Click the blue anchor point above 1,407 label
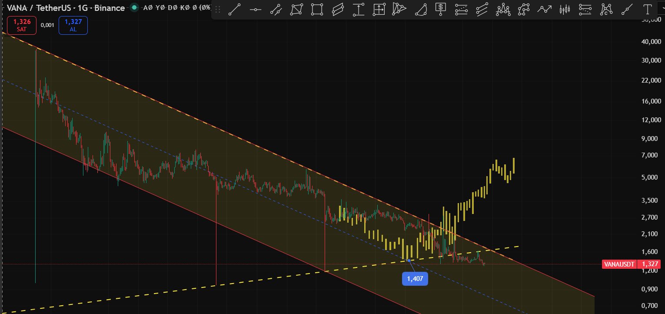 tap(409, 260)
